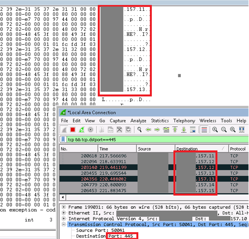This screenshot has height=239, width=249.
Task: Go to the first packet arrow icon
Action: click(175, 130)
